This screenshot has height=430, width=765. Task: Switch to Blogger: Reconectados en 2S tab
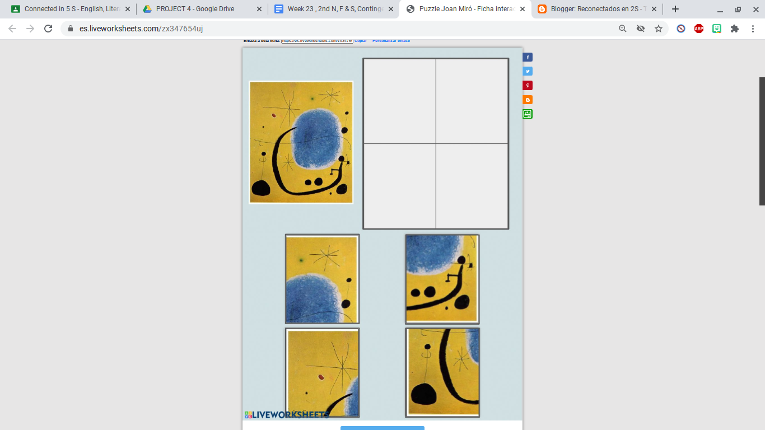[597, 9]
